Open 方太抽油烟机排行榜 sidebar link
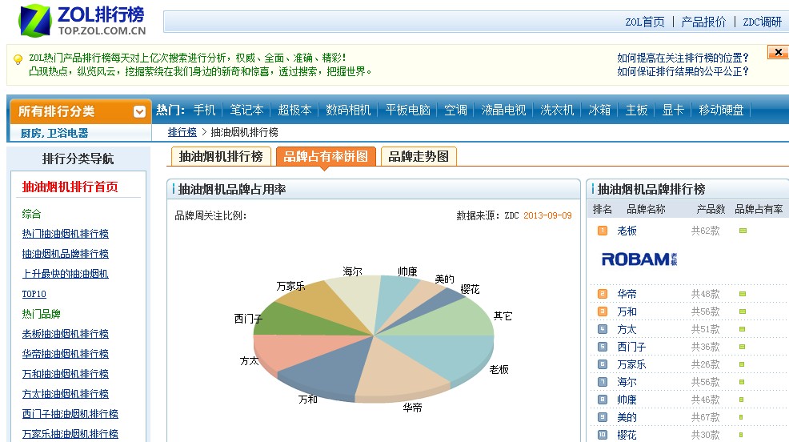 66,394
